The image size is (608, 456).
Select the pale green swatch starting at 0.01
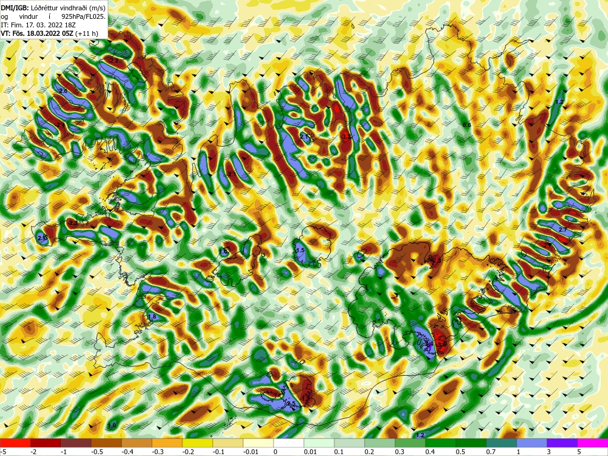click(319, 443)
